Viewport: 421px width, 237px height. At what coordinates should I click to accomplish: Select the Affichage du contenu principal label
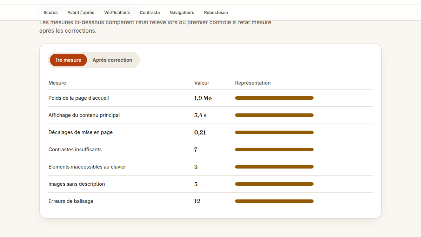pos(84,115)
